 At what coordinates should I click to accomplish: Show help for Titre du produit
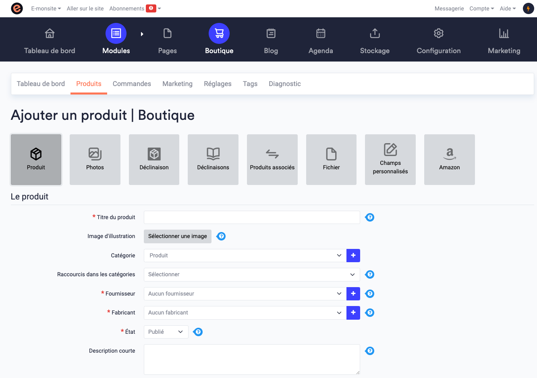point(370,218)
